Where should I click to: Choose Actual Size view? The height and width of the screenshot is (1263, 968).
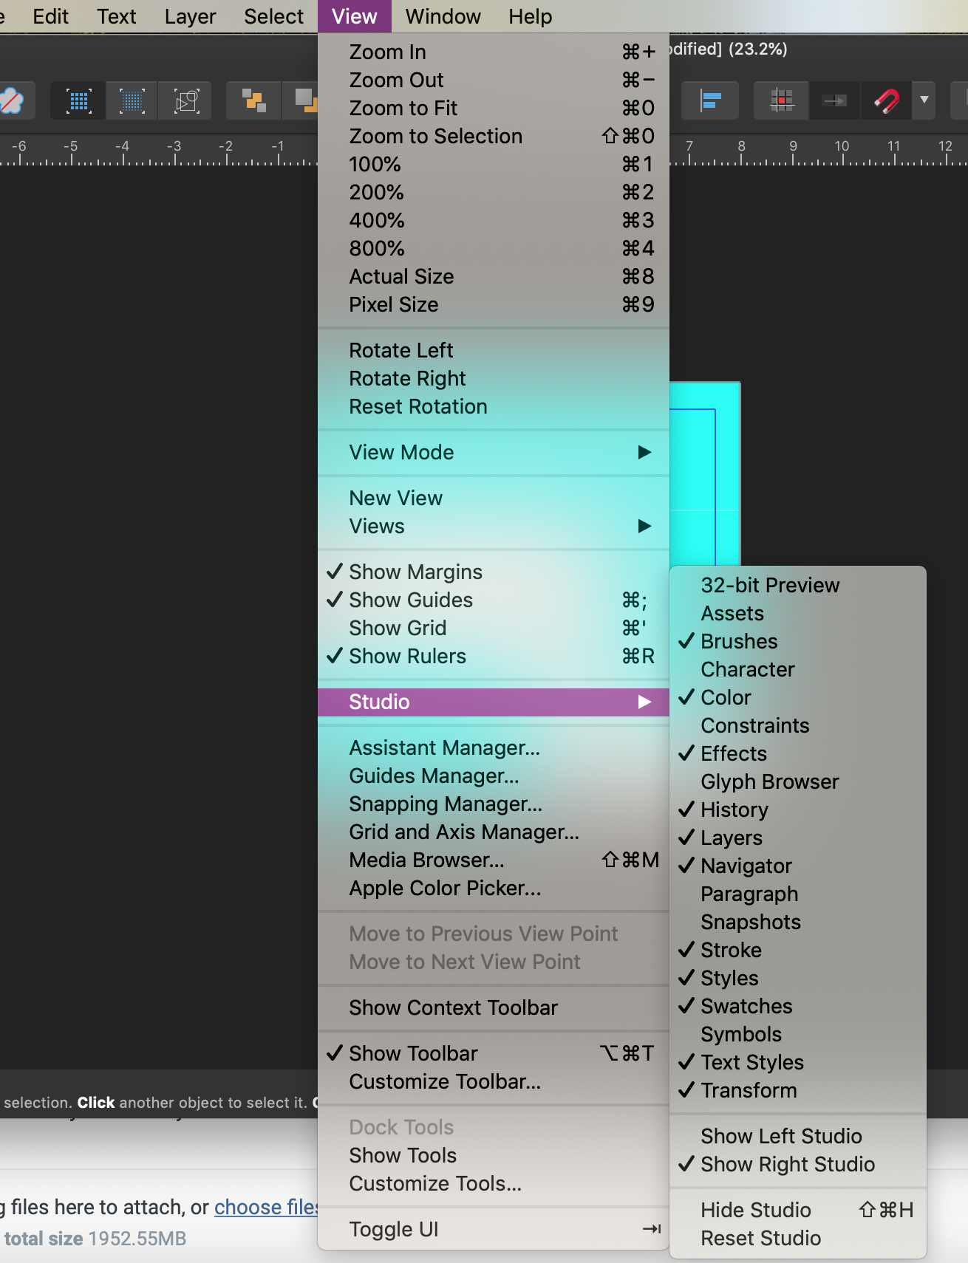point(494,276)
